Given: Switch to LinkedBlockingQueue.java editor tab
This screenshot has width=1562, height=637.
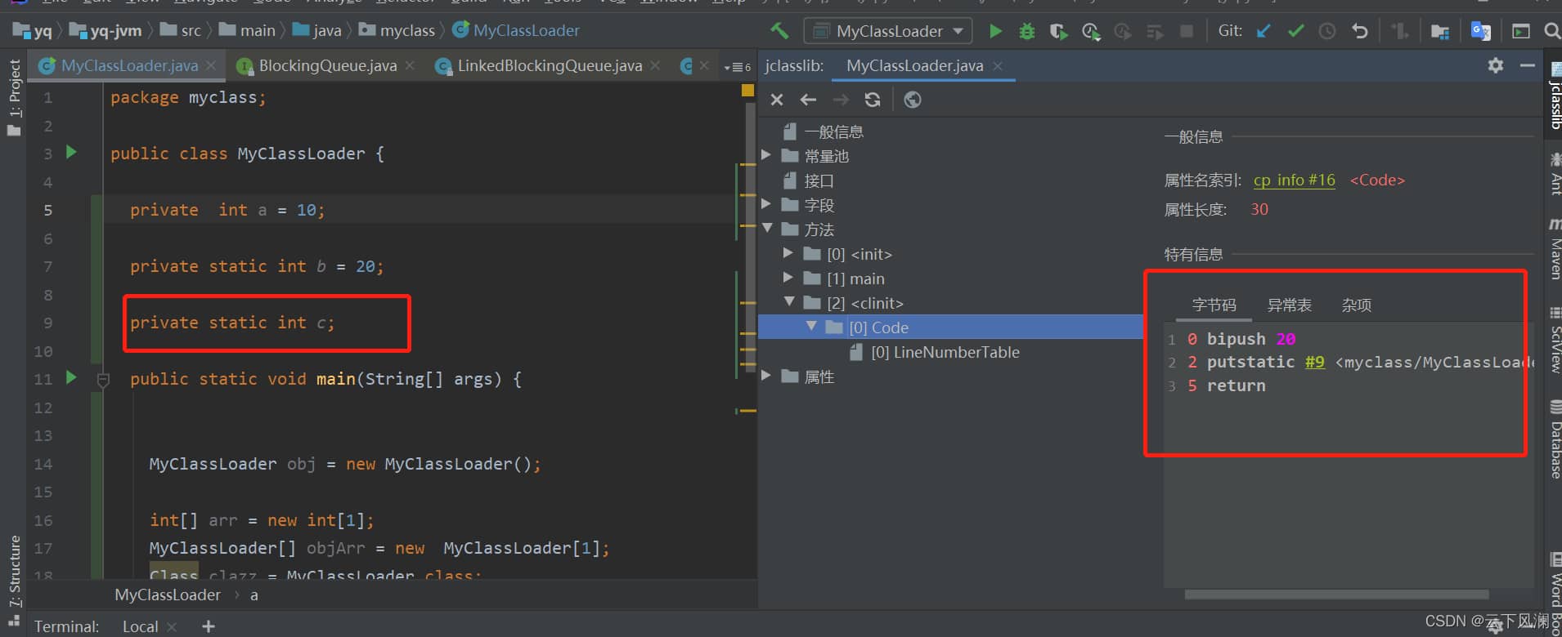Looking at the screenshot, I should click(550, 65).
